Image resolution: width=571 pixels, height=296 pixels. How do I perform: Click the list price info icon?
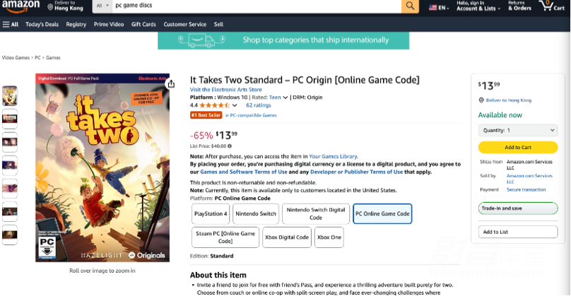click(x=230, y=146)
